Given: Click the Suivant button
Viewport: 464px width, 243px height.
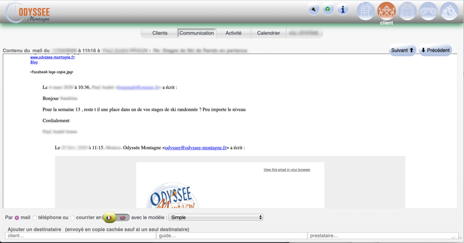Looking at the screenshot, I should pyautogui.click(x=402, y=50).
